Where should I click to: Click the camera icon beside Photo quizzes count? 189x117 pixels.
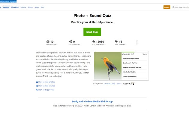pyautogui.click(x=48, y=42)
